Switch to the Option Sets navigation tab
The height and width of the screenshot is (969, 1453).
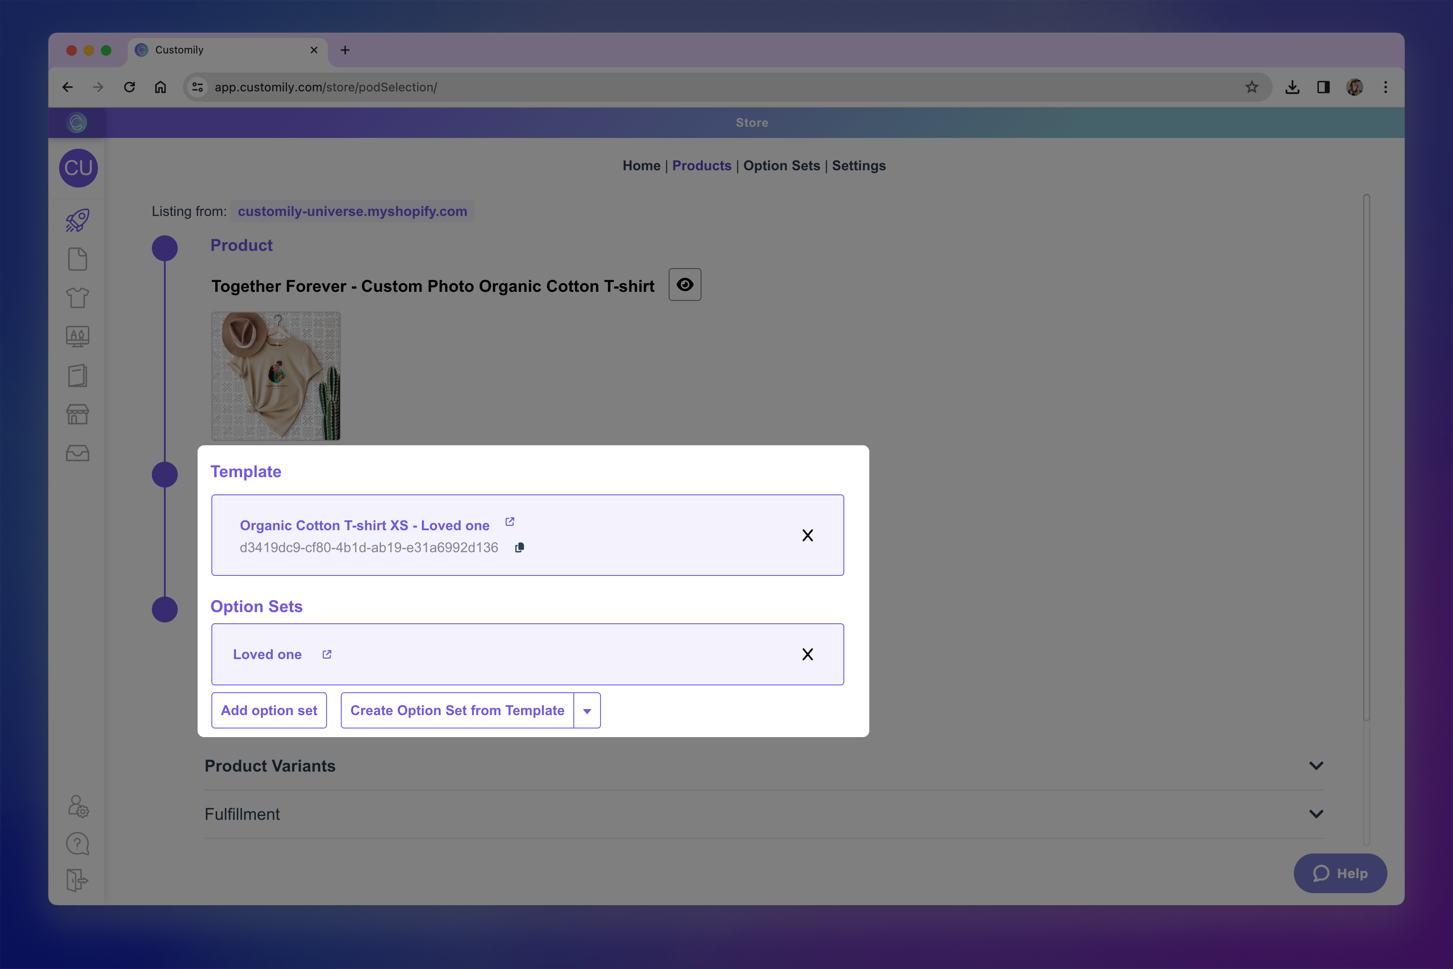781,166
